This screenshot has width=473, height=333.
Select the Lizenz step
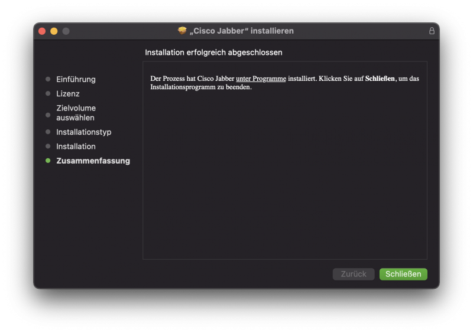pos(68,94)
